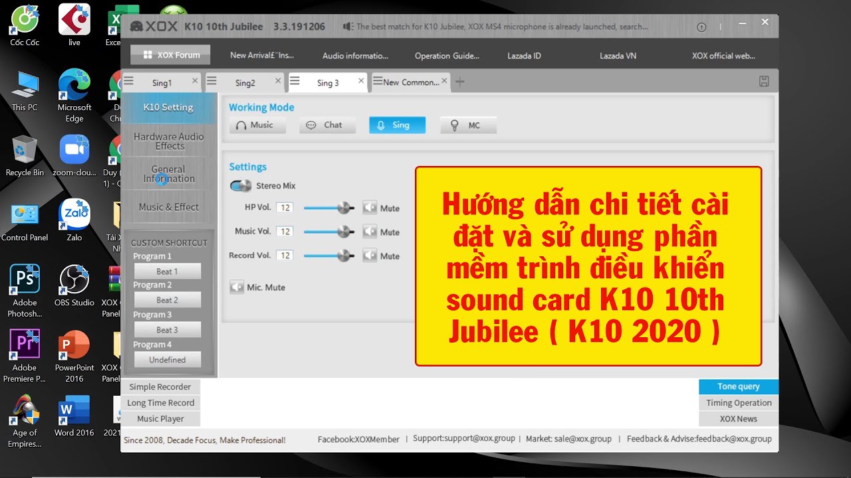Viewport: 851px width, 478px height.
Task: Switch to the Sing2 preset tab
Action: point(245,82)
